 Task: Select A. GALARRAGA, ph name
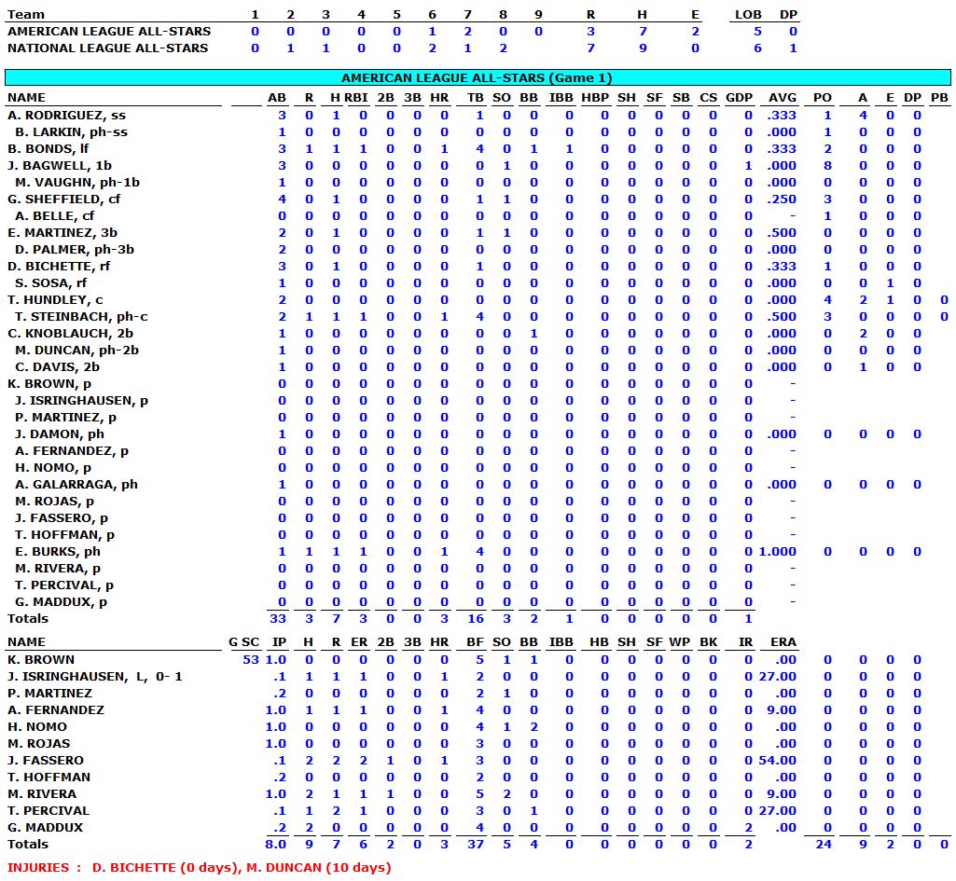coord(76,485)
